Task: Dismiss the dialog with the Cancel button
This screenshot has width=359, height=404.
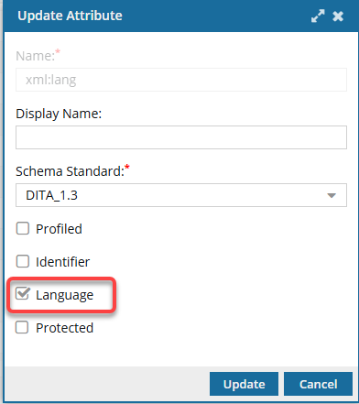Action: 318,384
